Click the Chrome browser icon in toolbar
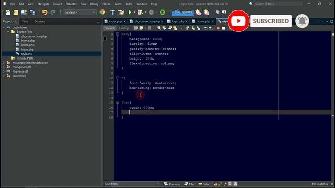This screenshot has width=335, height=188. pyautogui.click(x=103, y=13)
